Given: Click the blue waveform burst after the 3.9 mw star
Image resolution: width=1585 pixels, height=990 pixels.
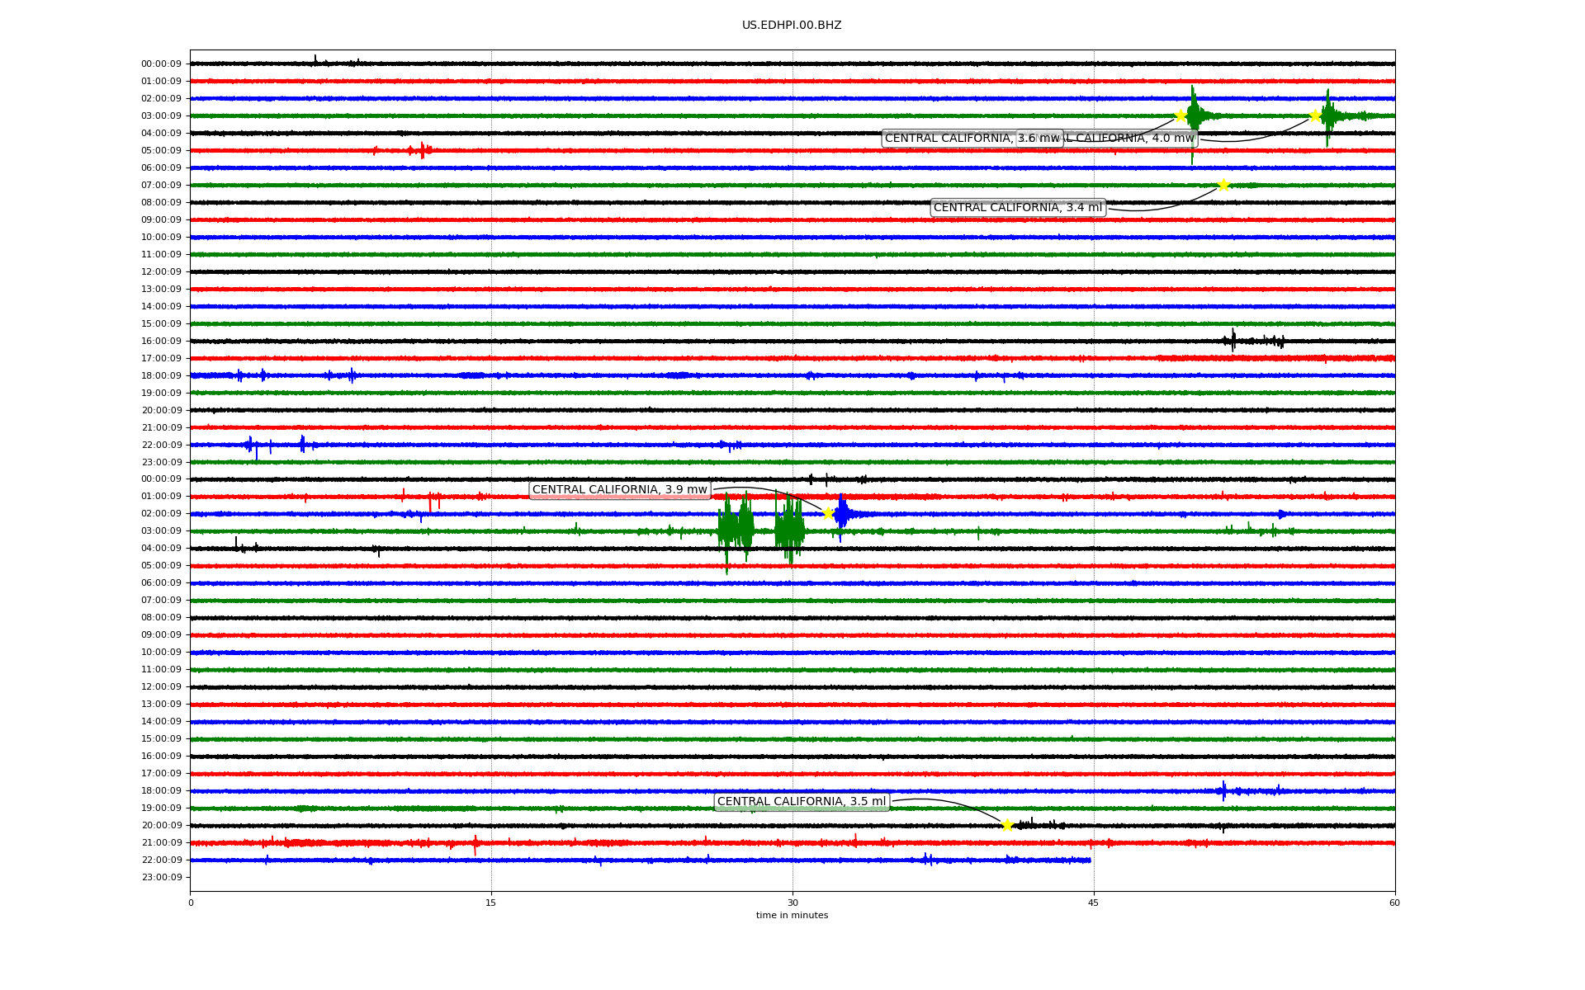Looking at the screenshot, I should 842,514.
